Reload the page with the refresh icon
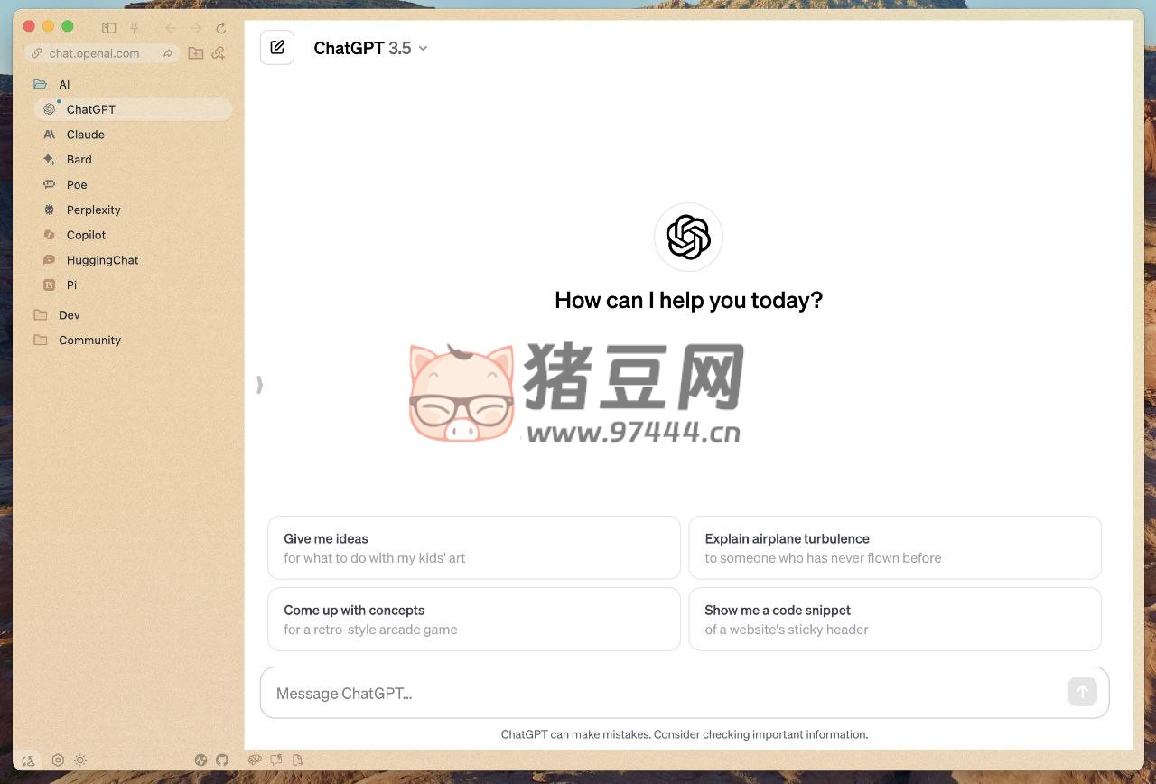This screenshot has height=784, width=1156. tap(220, 28)
